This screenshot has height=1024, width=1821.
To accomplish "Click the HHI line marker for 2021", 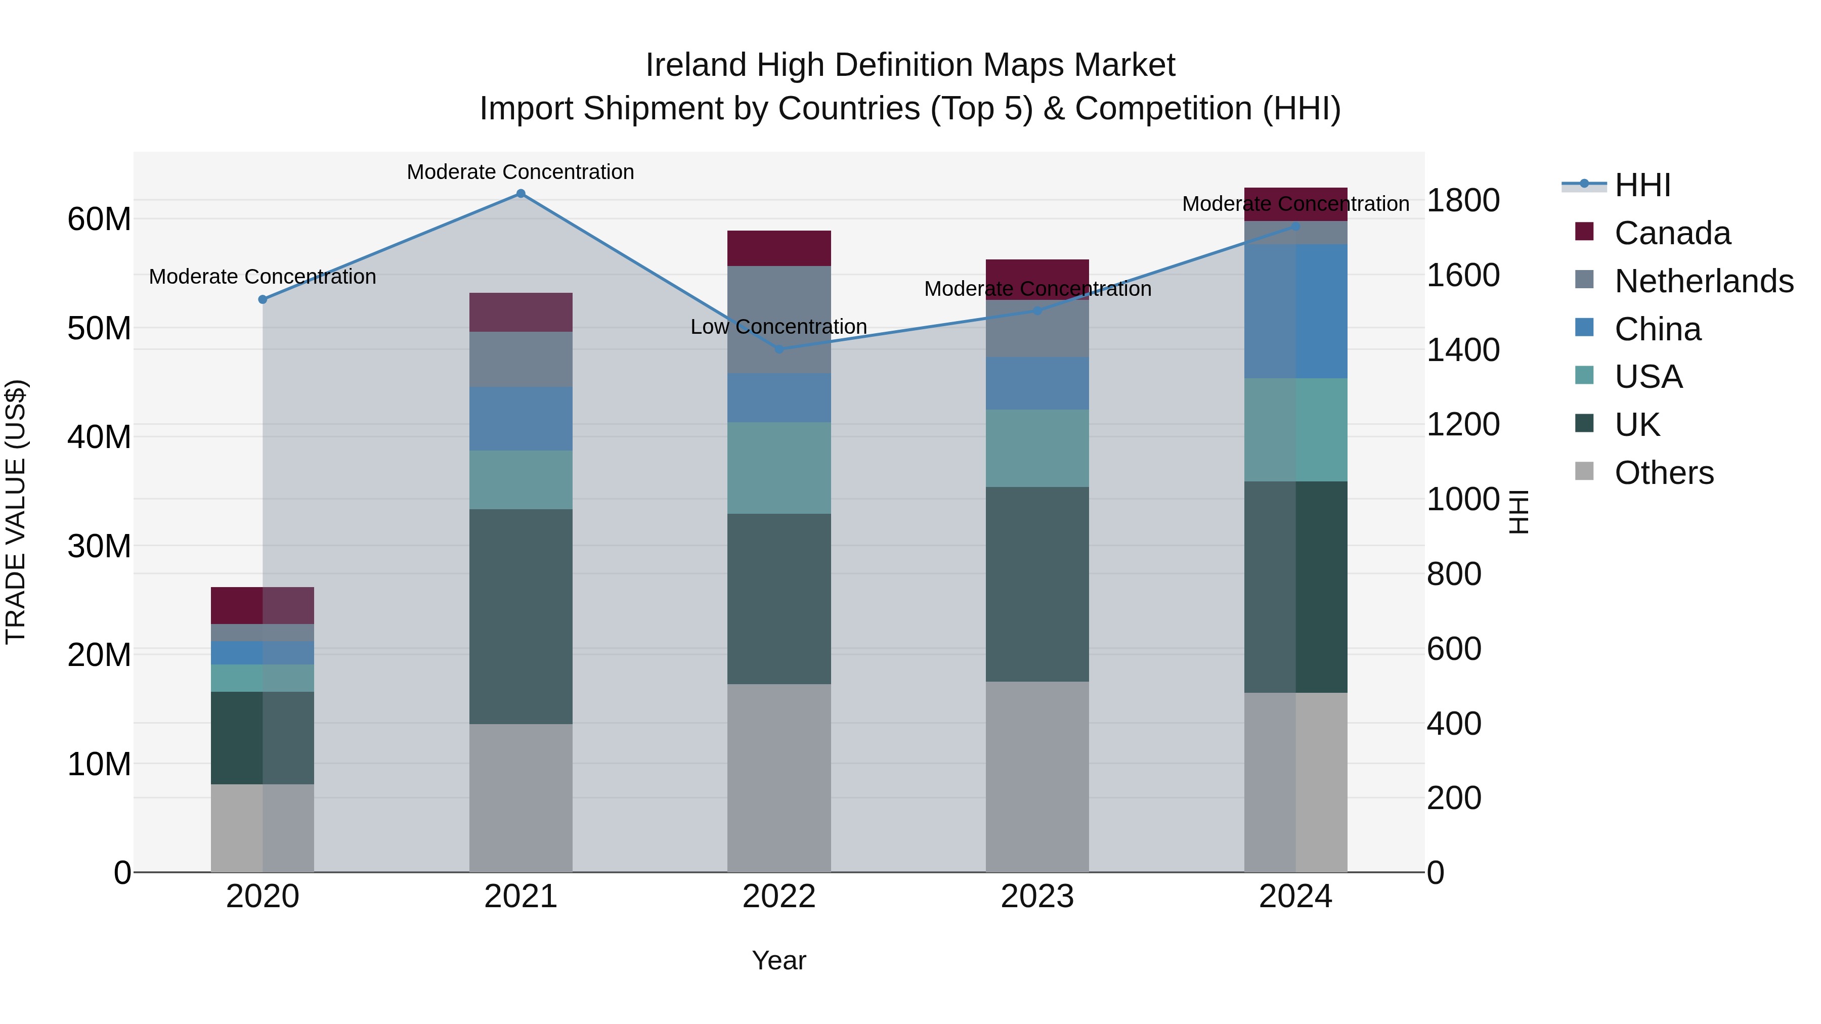I will pyautogui.click(x=521, y=194).
